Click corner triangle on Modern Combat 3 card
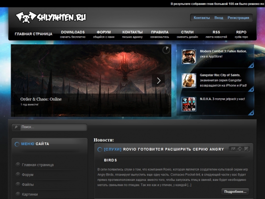 (x=251, y=65)
